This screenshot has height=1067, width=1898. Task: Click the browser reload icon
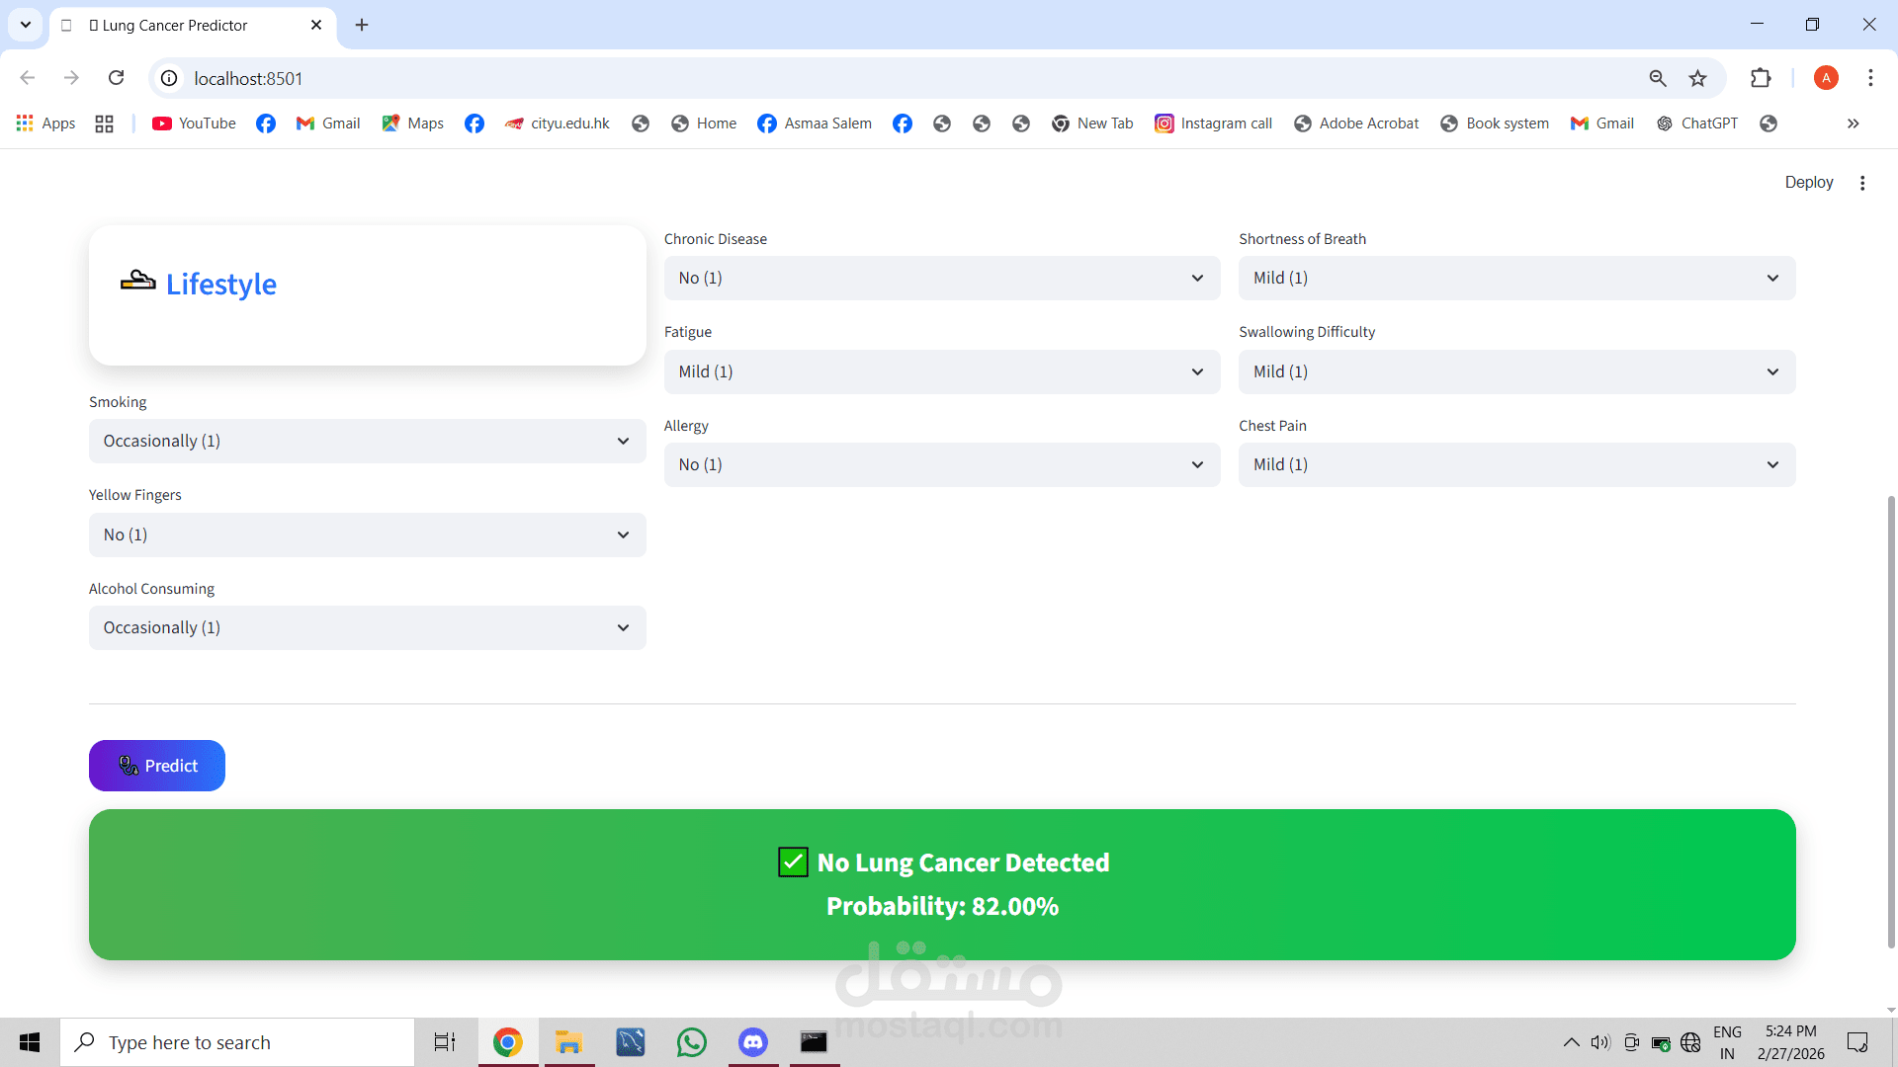(x=117, y=78)
